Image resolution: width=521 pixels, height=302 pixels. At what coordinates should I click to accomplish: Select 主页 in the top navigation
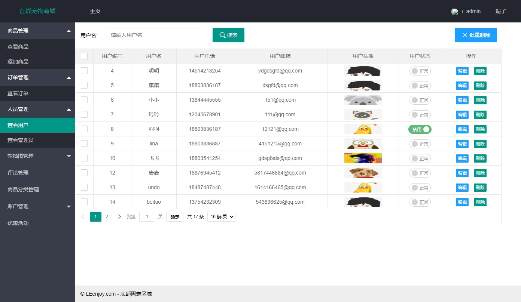tap(95, 11)
